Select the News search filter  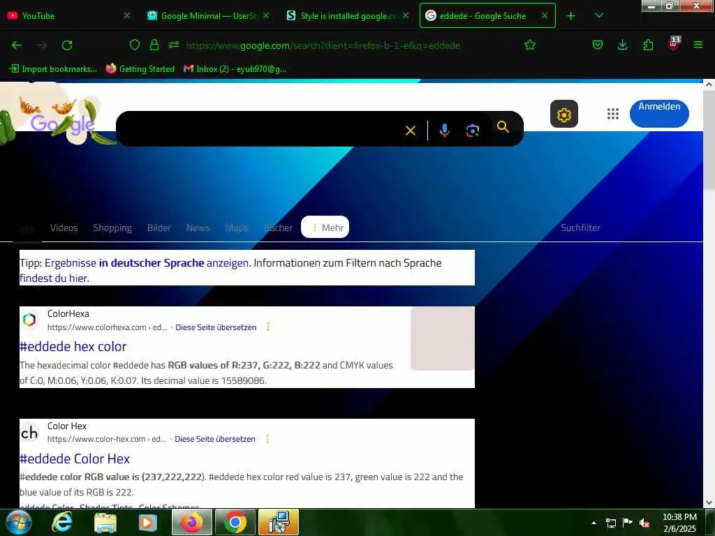(x=198, y=228)
